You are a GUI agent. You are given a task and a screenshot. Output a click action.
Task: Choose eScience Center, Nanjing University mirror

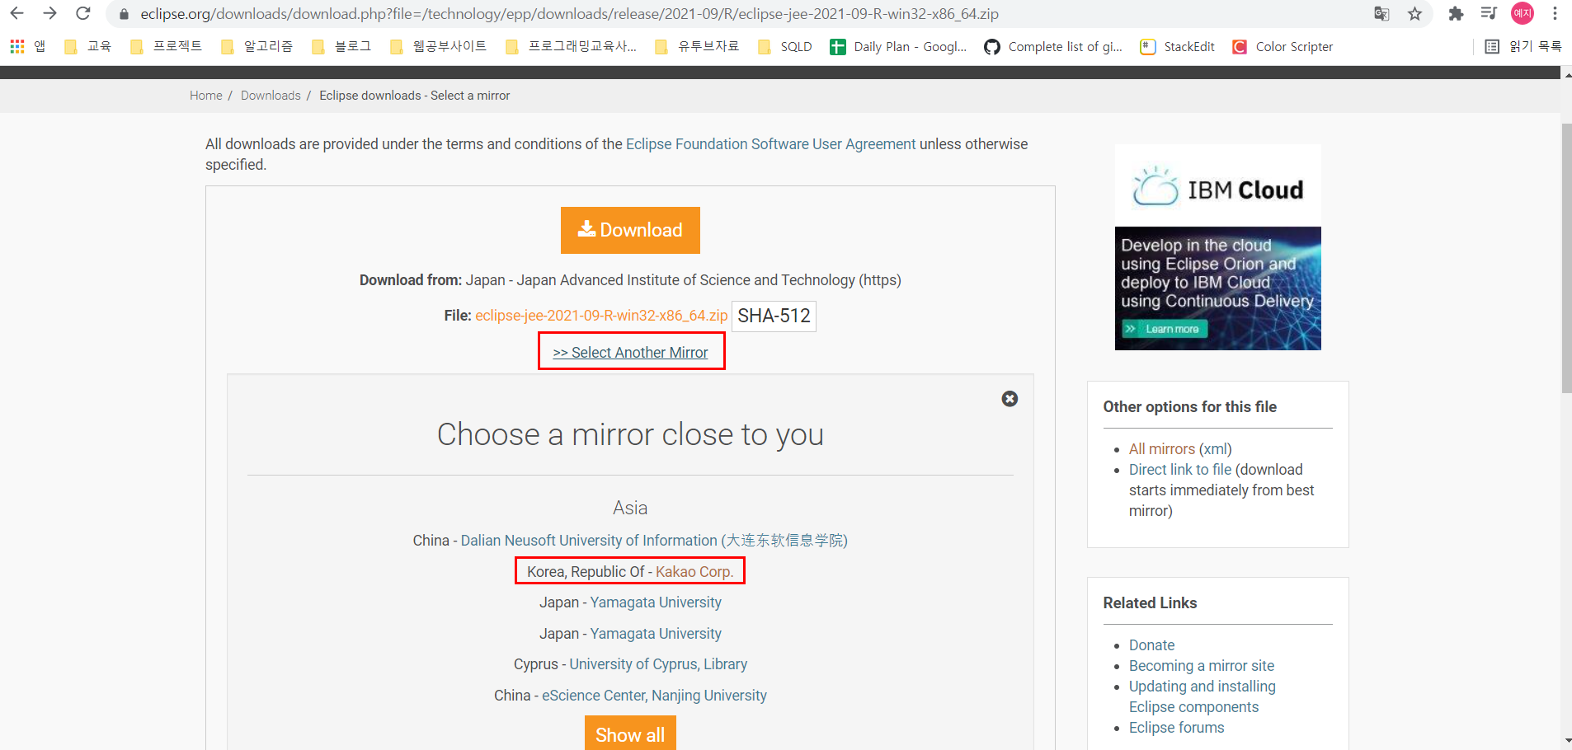[654, 696]
